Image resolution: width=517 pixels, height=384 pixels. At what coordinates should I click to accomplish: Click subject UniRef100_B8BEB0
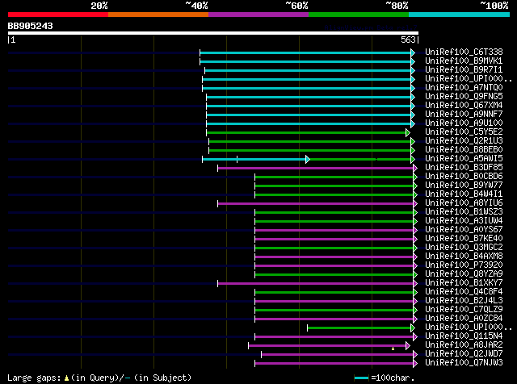pyautogui.click(x=464, y=149)
